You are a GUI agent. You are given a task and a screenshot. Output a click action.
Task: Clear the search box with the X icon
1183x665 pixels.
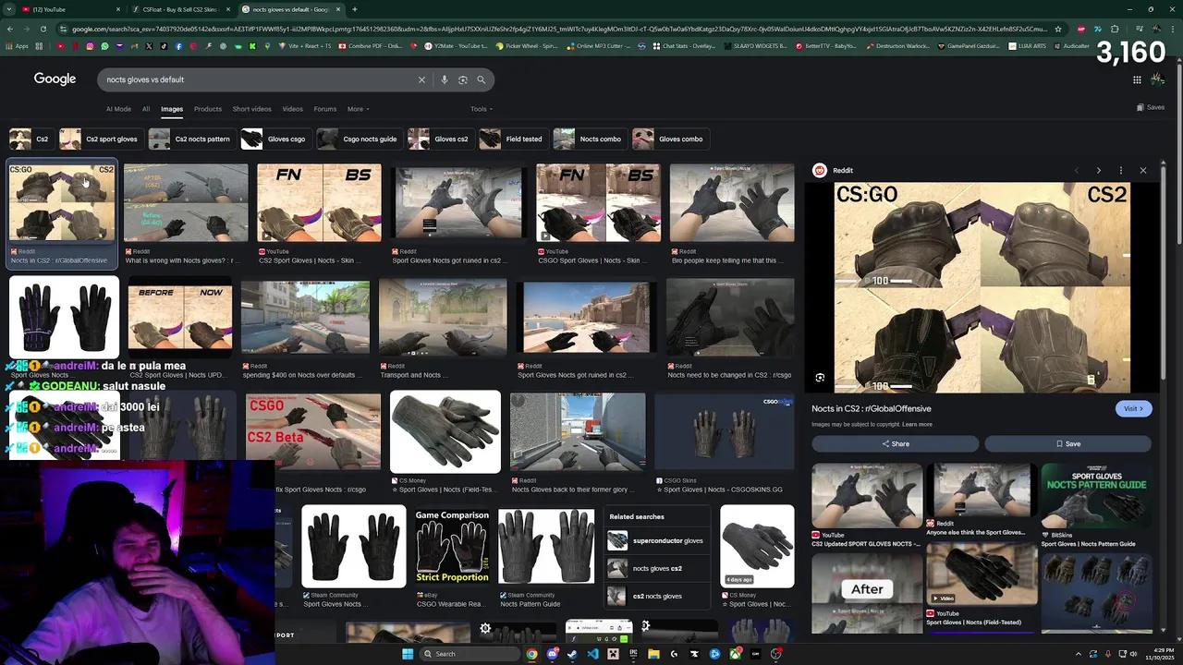coord(421,79)
